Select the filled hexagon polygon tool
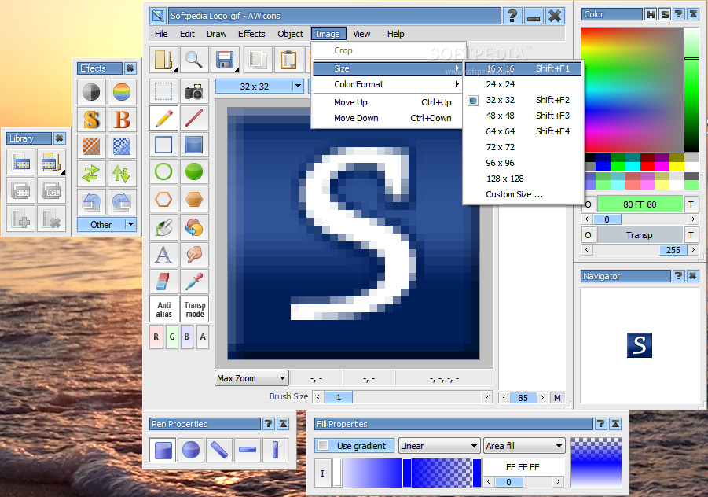708x497 pixels. pyautogui.click(x=194, y=199)
